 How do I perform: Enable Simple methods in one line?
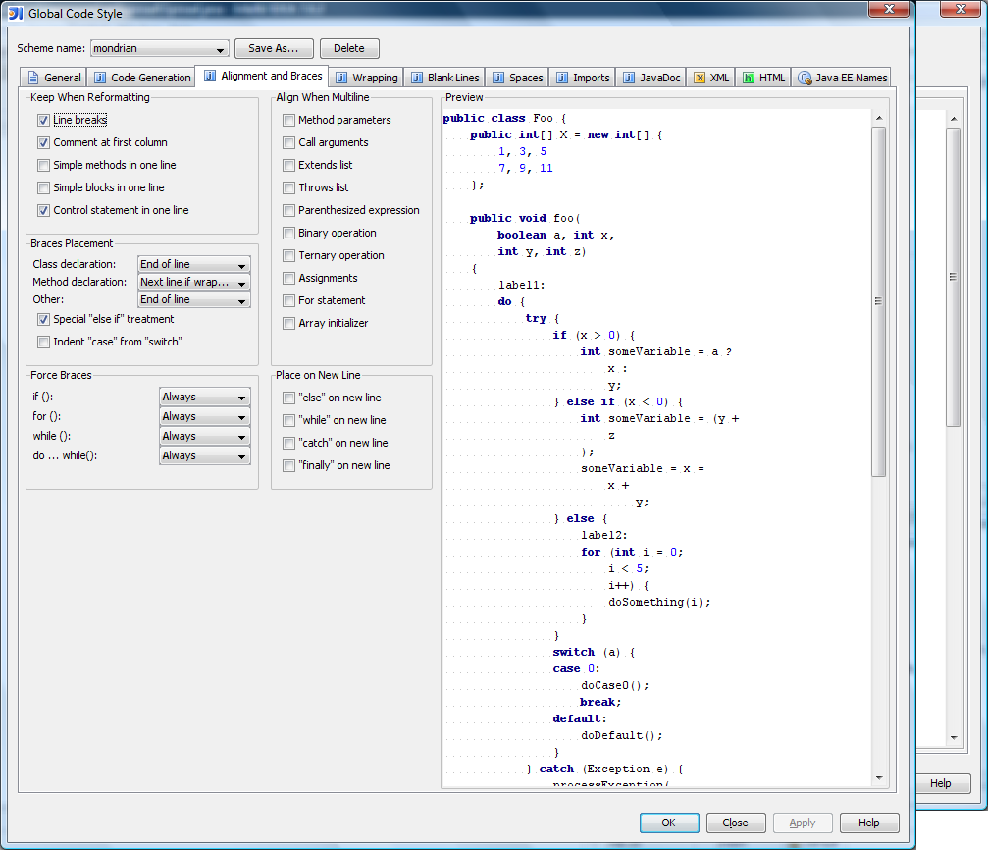tap(43, 165)
